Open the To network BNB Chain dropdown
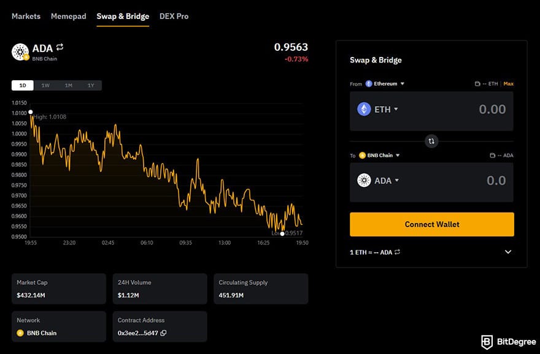 pyautogui.click(x=379, y=156)
